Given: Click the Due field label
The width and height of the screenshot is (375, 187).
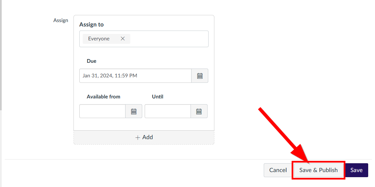Looking at the screenshot, I should click(92, 61).
